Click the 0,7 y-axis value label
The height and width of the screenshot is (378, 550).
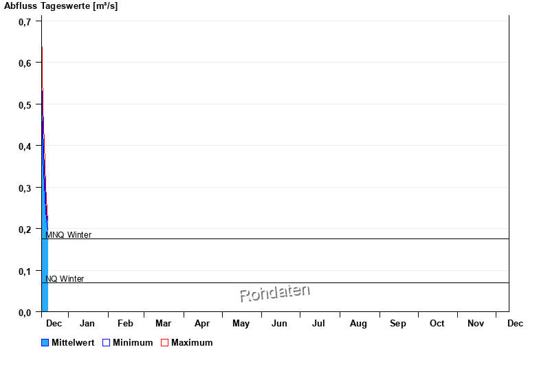point(25,22)
